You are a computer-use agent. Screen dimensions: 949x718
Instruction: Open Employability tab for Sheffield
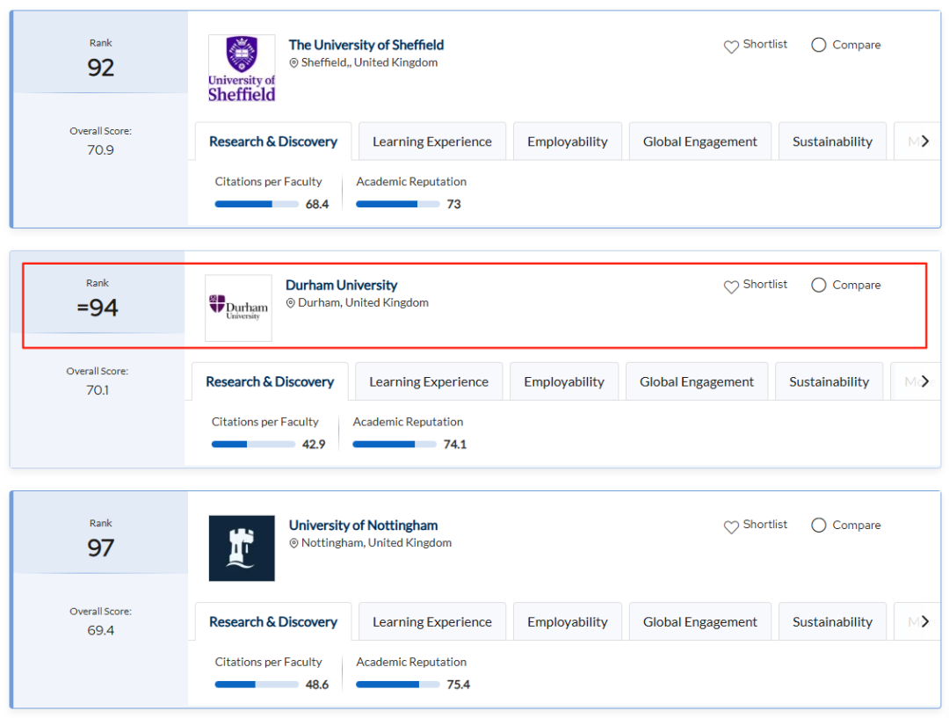567,141
